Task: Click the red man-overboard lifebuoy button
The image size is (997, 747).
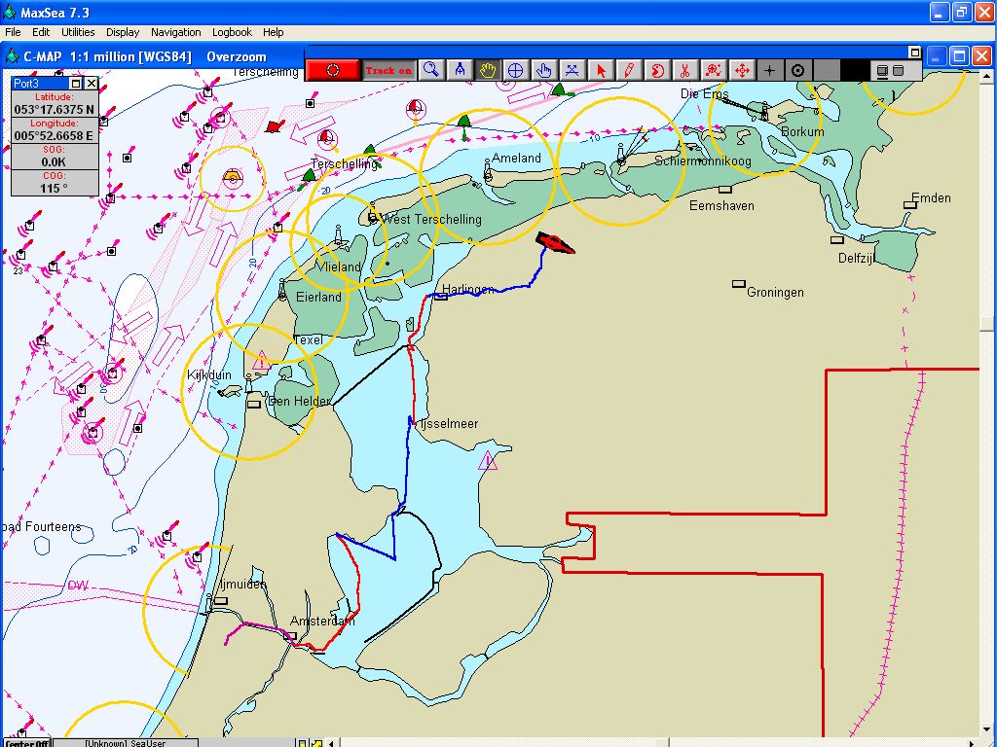Action: click(x=333, y=70)
